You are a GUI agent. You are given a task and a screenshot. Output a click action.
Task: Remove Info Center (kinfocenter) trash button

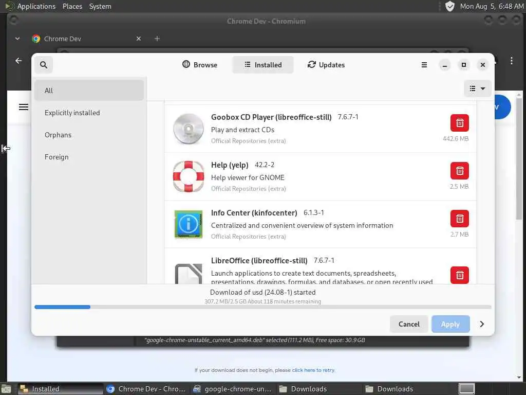pos(460,219)
